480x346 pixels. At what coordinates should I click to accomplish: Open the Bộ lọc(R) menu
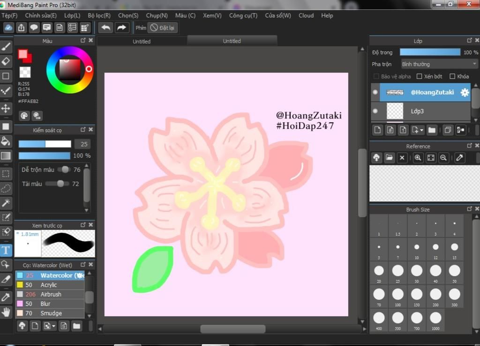99,15
